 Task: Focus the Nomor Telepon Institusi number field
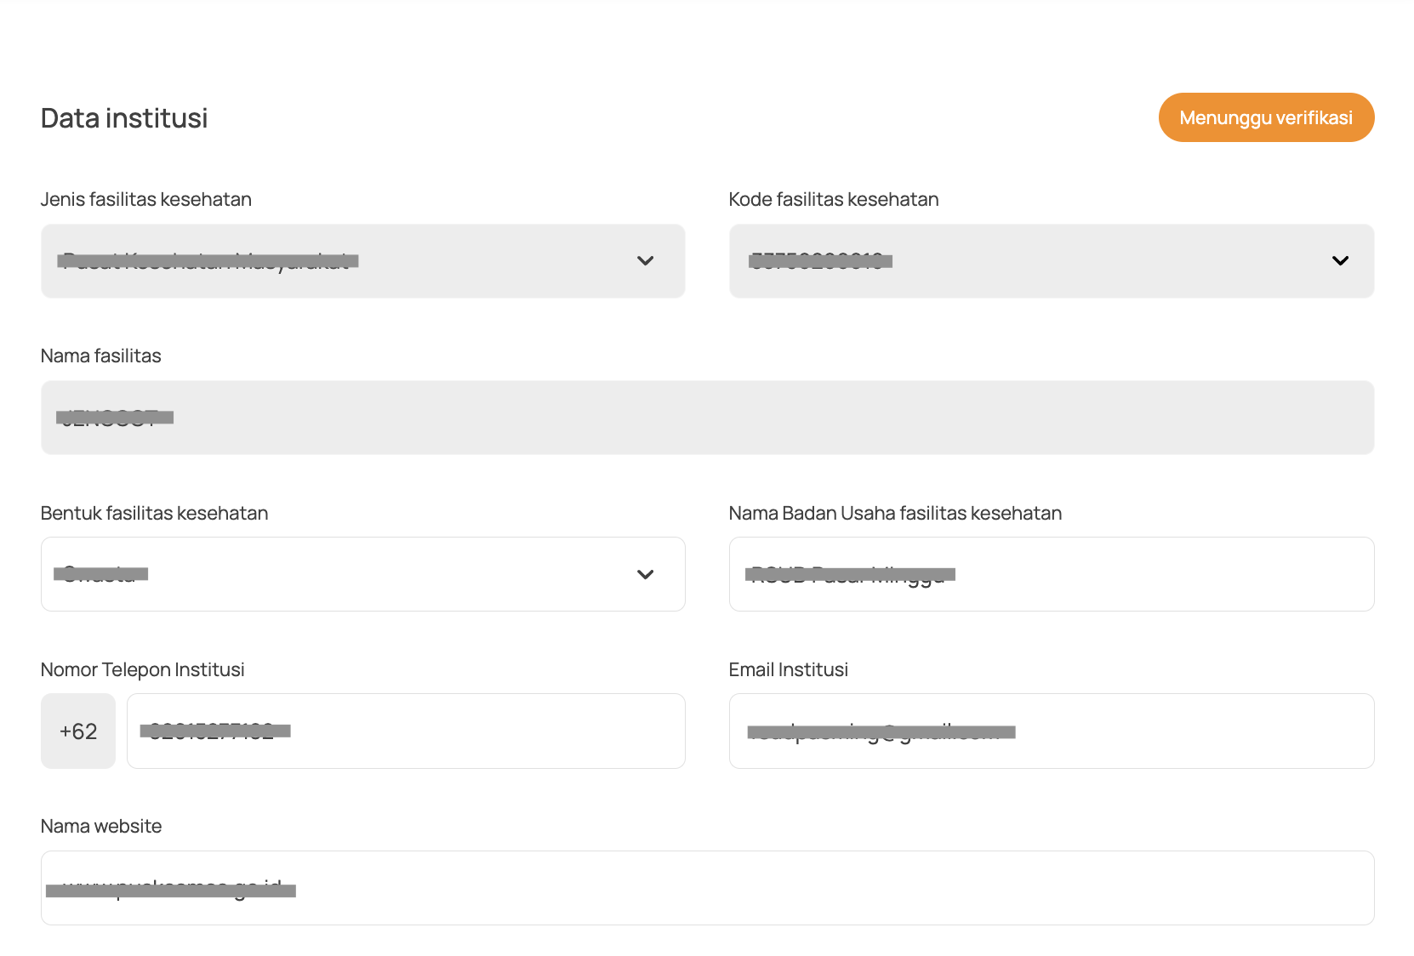(x=406, y=731)
